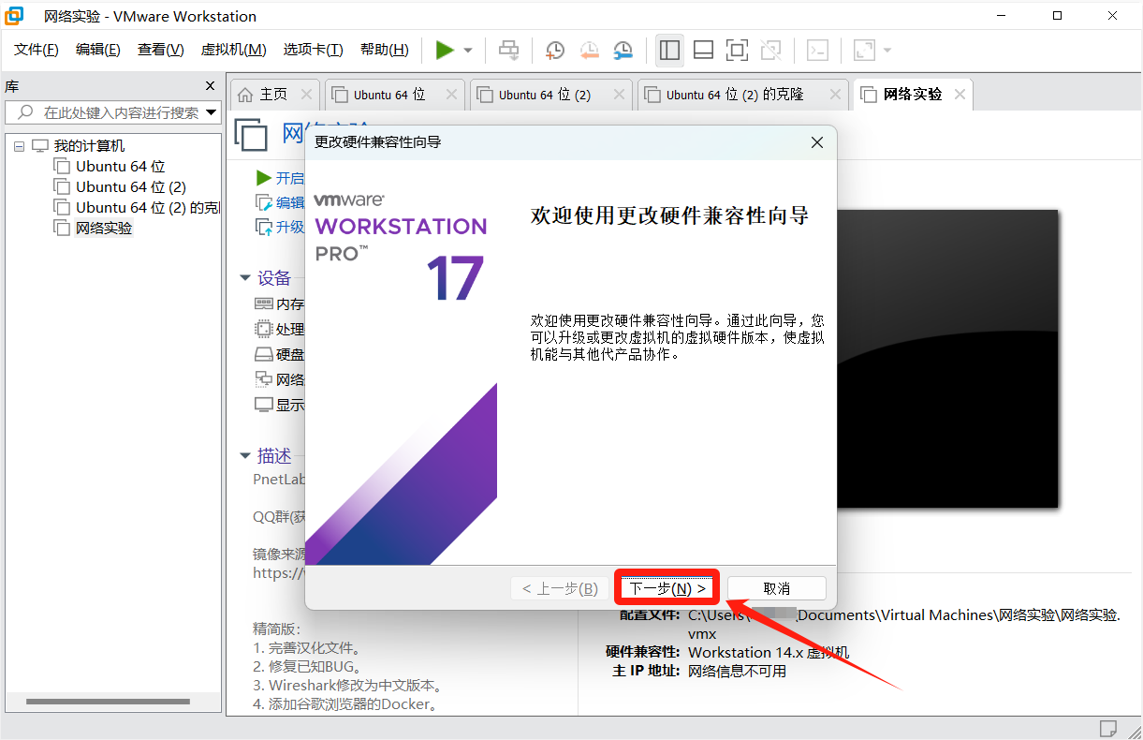Click 取消 to cancel the wizard

(776, 588)
